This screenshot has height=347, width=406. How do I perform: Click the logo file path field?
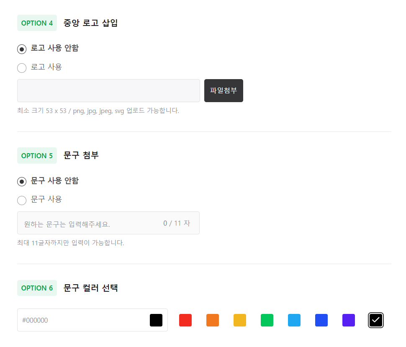pos(108,91)
